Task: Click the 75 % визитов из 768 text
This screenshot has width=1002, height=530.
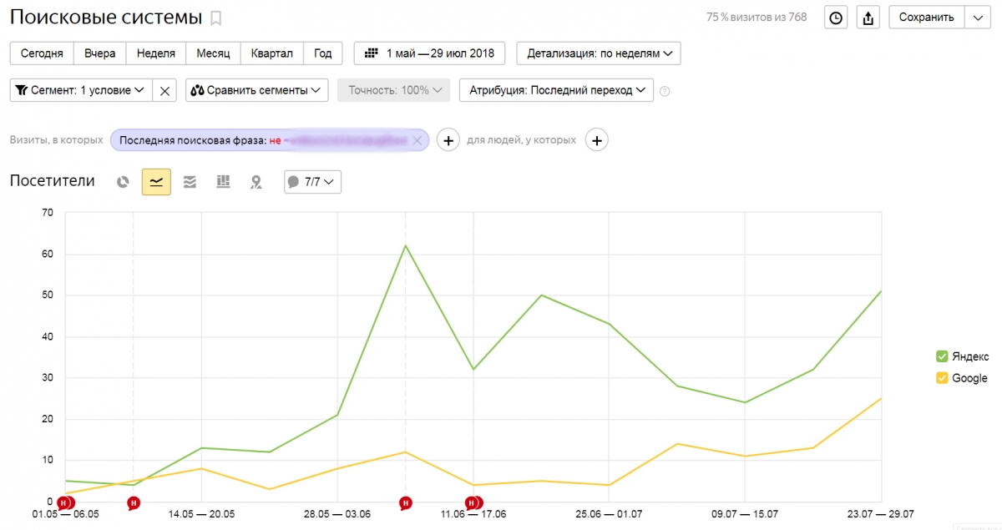Action: [x=757, y=17]
